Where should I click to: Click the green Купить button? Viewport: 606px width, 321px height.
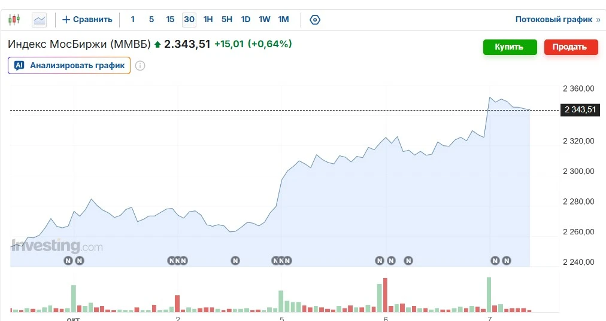(510, 47)
